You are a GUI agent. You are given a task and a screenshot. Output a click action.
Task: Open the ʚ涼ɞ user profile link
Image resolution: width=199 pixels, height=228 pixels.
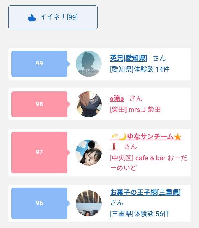pos(117,98)
